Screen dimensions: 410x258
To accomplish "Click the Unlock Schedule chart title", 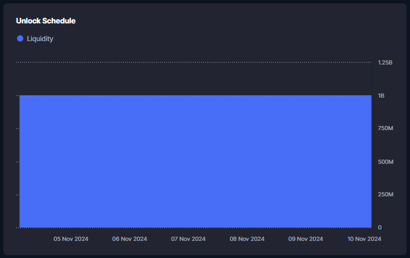I will 46,21.
